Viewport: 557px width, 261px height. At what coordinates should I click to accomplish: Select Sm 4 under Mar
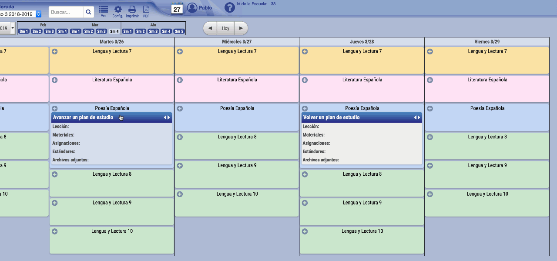(114, 31)
